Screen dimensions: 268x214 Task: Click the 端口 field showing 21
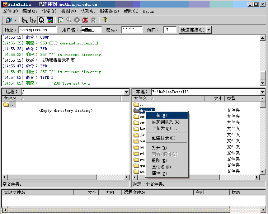click(170, 30)
